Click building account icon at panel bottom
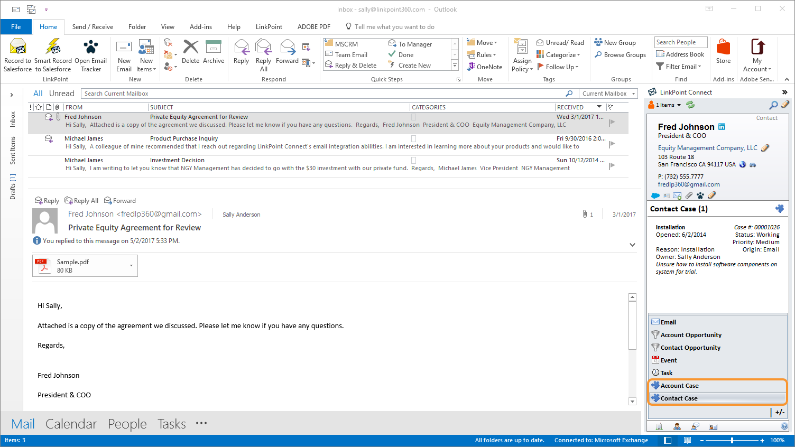Image resolution: width=795 pixels, height=447 pixels. [659, 426]
